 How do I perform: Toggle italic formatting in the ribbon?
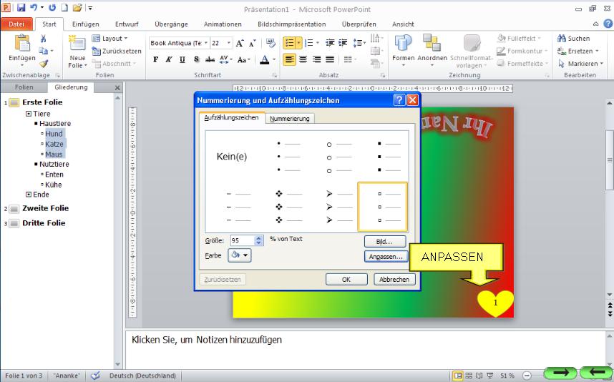pyautogui.click(x=169, y=60)
